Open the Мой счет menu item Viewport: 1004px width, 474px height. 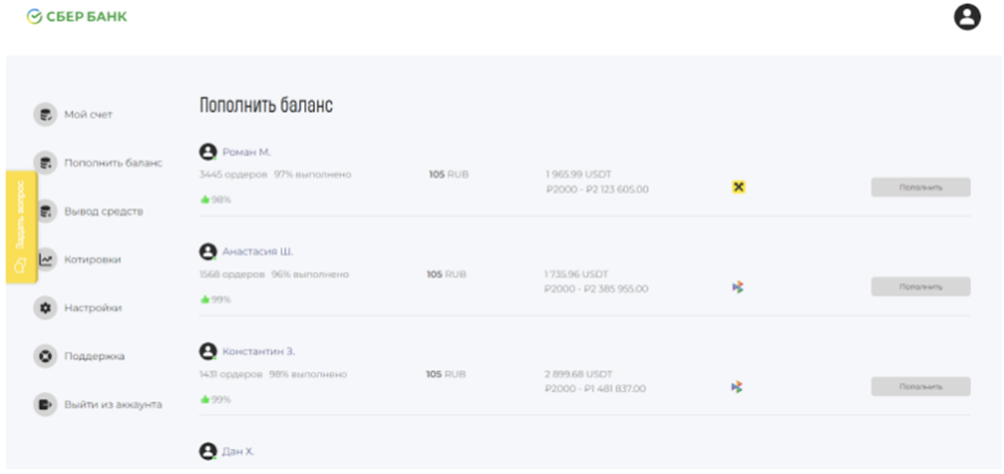[x=89, y=114]
